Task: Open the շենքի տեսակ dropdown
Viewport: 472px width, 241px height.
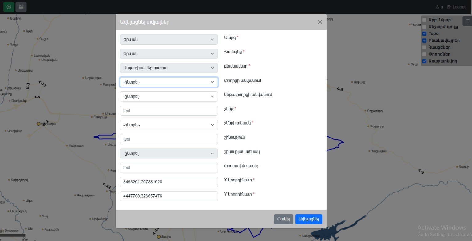Action: (169, 125)
